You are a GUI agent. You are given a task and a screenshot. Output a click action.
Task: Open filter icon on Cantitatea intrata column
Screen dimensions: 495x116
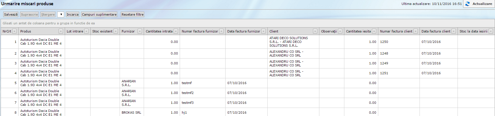[176, 31]
